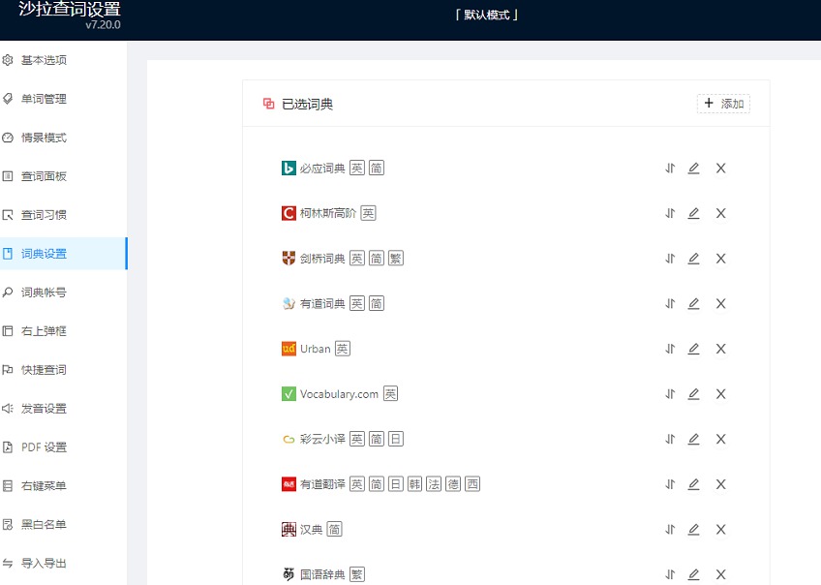Click the Bing logo of 必应词典
The width and height of the screenshot is (821, 585).
(289, 169)
